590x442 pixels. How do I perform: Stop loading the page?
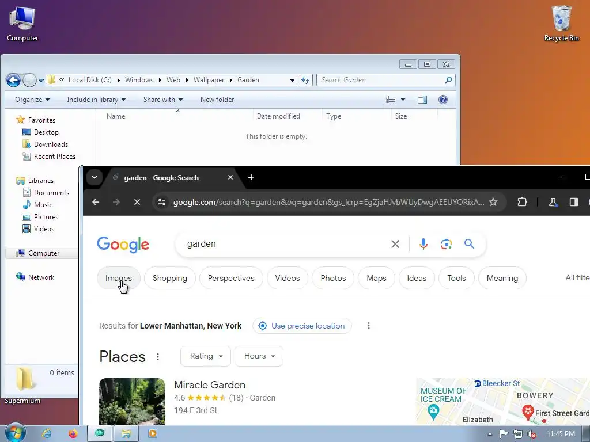(137, 202)
